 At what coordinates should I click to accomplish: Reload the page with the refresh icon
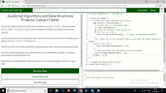point(9,6)
